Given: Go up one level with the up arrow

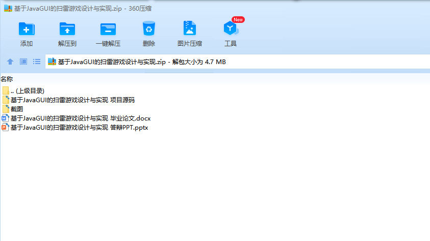Looking at the screenshot, I should tap(10, 62).
